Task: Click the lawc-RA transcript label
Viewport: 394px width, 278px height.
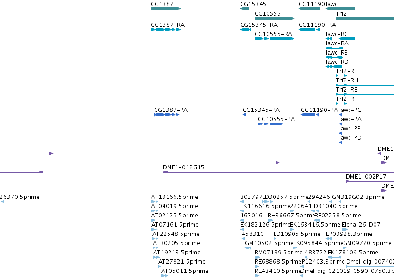Action: point(337,43)
